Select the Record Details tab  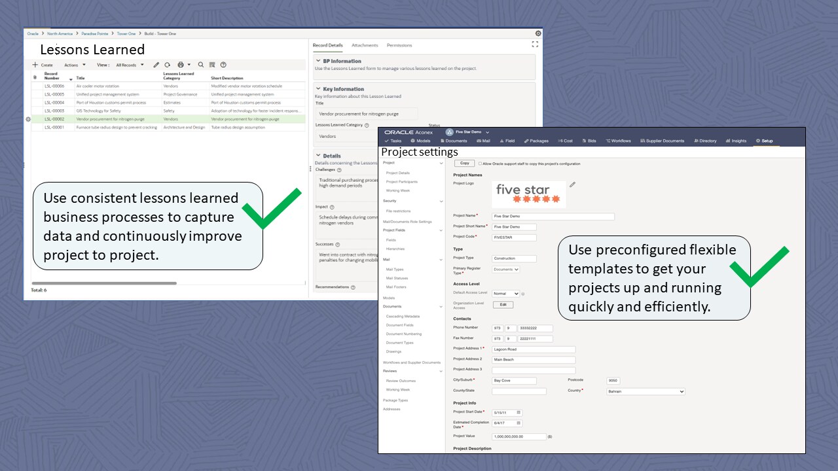(327, 46)
